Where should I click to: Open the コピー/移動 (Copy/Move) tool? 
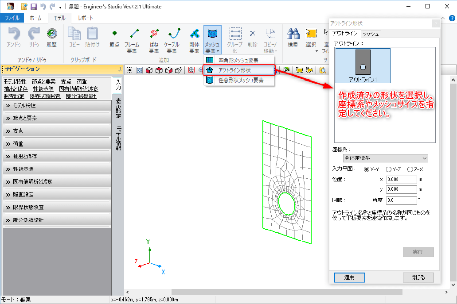pos(270,40)
